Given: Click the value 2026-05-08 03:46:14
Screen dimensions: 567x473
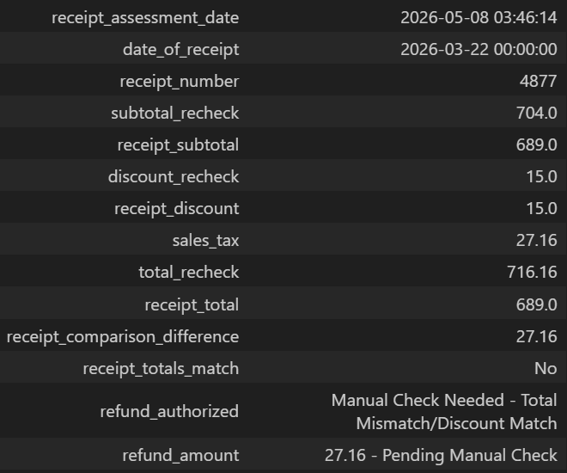Looking at the screenshot, I should coord(479,18).
